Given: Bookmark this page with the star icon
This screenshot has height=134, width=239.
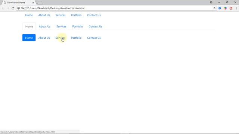Looking at the screenshot, I should 214,8.
